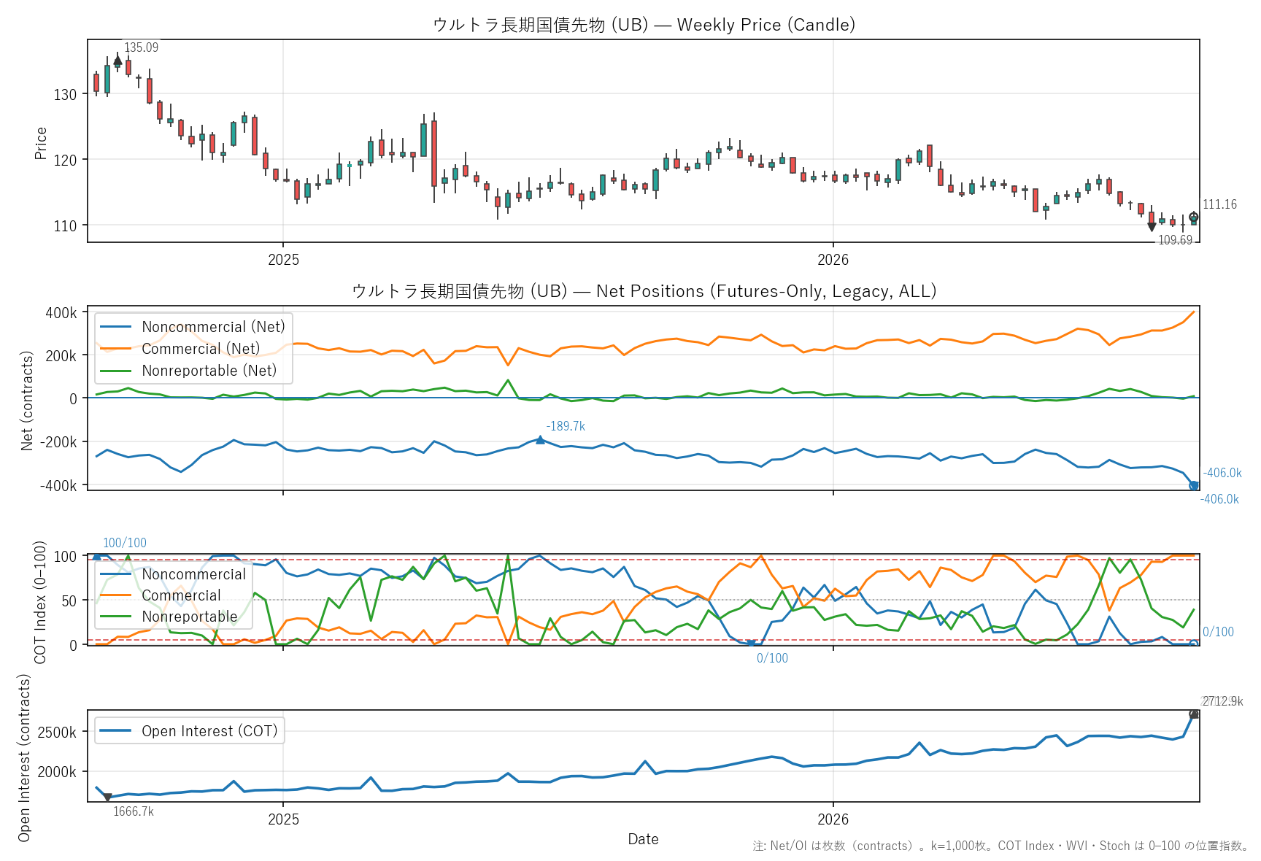Click the 135.09 high price annotation

click(x=141, y=47)
